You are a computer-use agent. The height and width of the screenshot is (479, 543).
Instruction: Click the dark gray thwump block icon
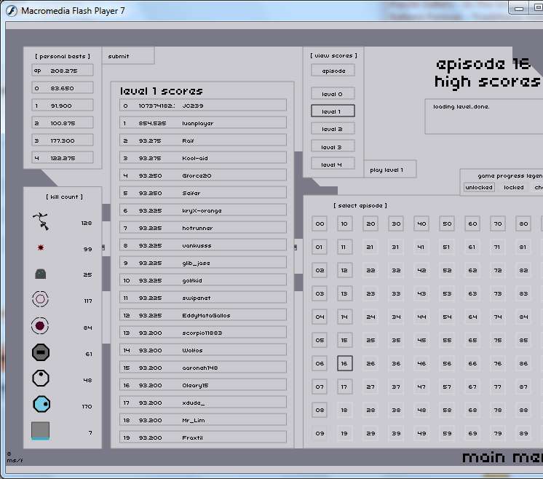41,274
